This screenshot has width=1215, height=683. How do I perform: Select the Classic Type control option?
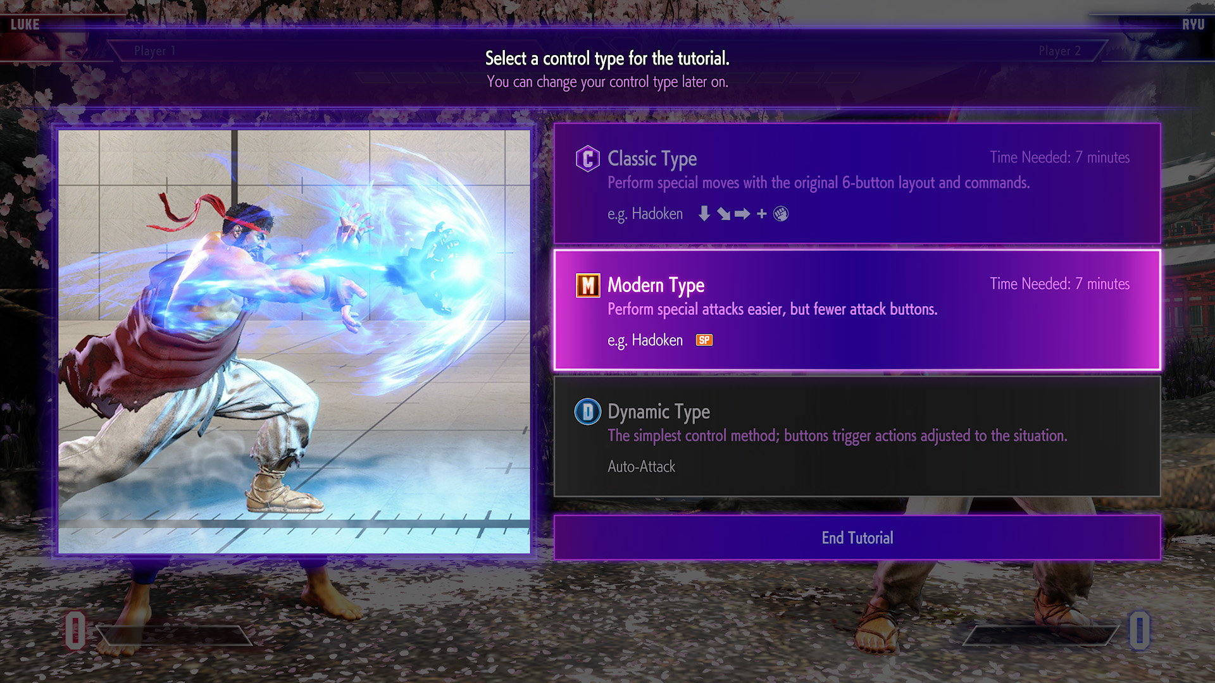(x=857, y=183)
